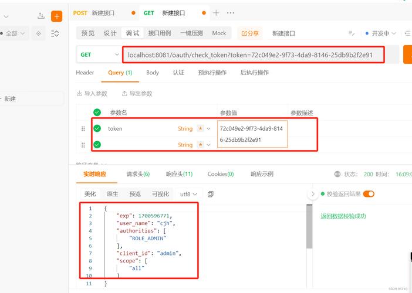The image size is (412, 293).
Task: Select the 调试 tab
Action: pyautogui.click(x=133, y=33)
